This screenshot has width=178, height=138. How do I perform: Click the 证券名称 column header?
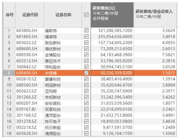click(63, 15)
